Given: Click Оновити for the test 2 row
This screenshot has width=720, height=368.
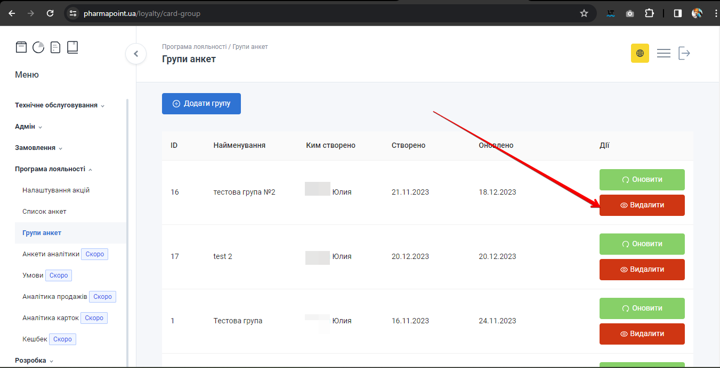Looking at the screenshot, I should coord(642,244).
